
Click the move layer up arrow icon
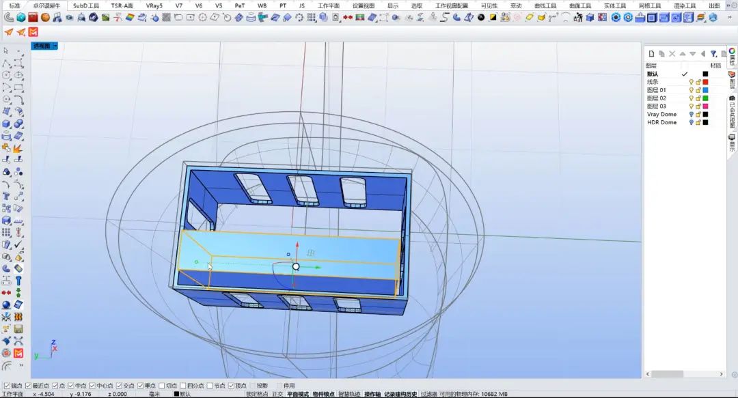(x=682, y=53)
